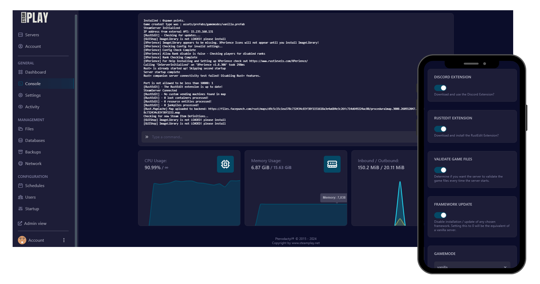540x284 pixels.
Task: Click the network traffic spike graph
Action: 400,204
